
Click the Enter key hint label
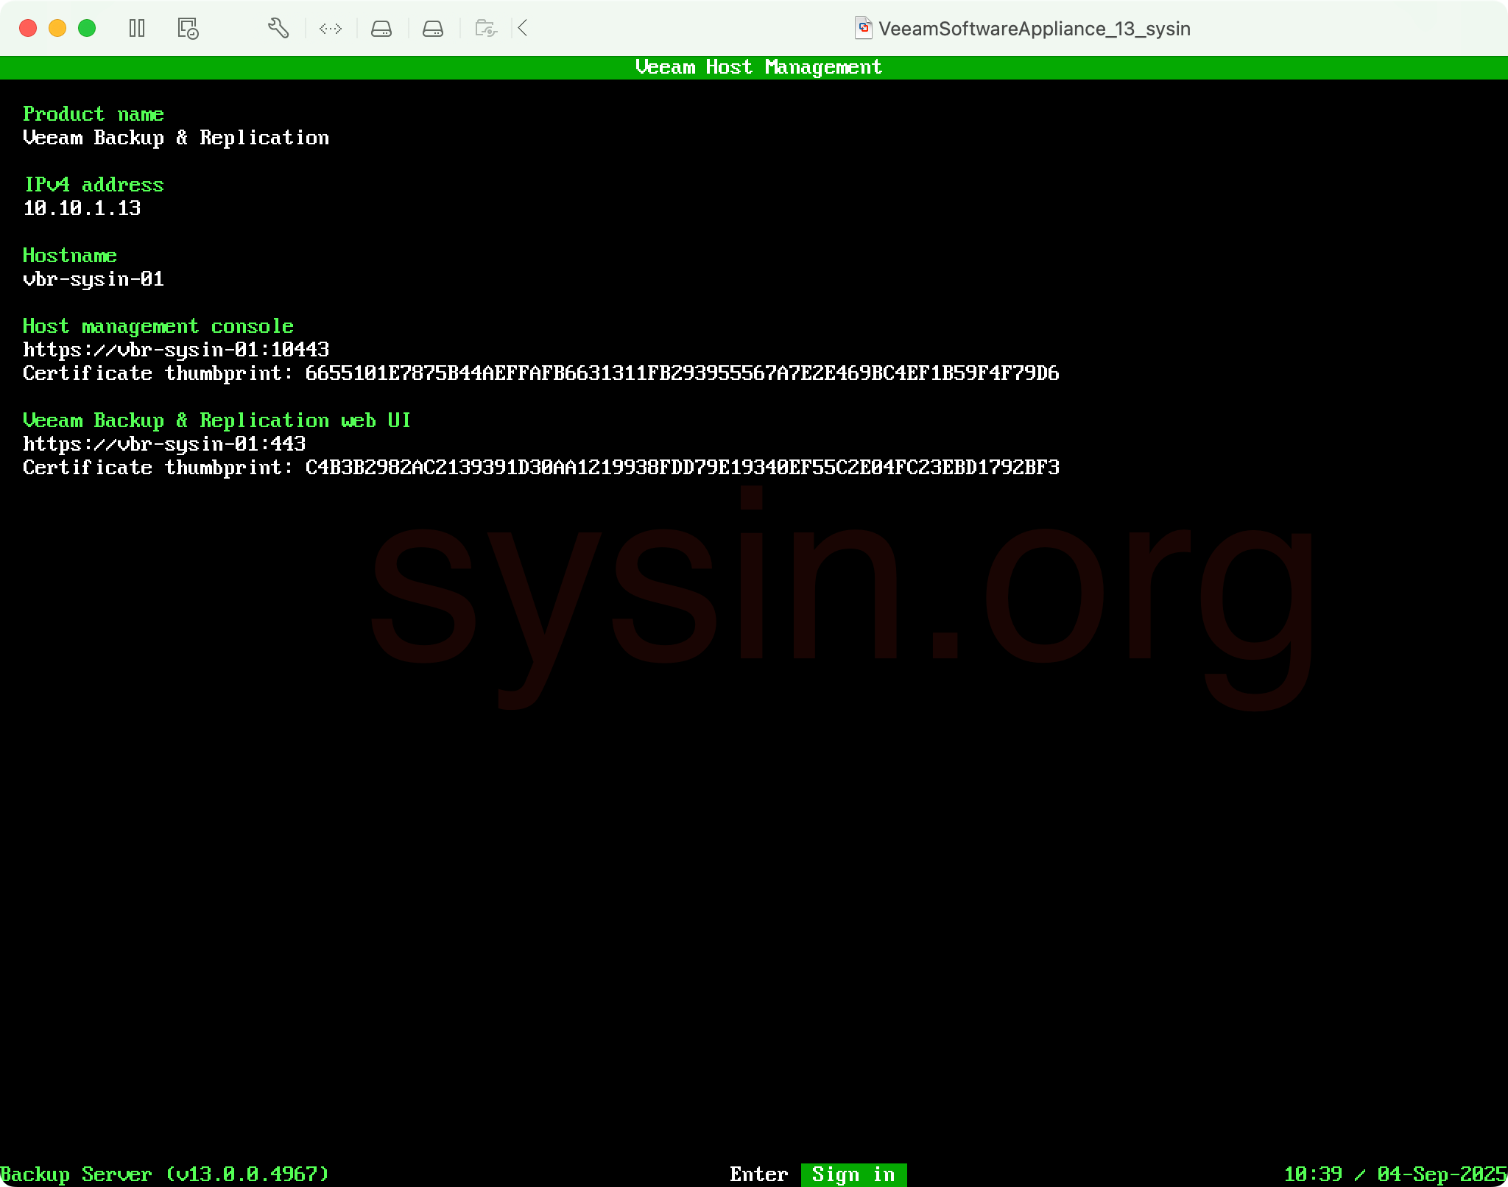coord(758,1174)
